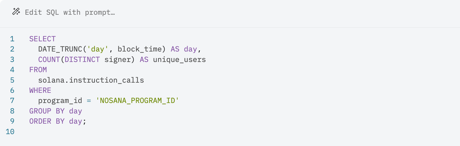Click the 'day' string literal in DATE_TRUNC

click(x=98, y=49)
